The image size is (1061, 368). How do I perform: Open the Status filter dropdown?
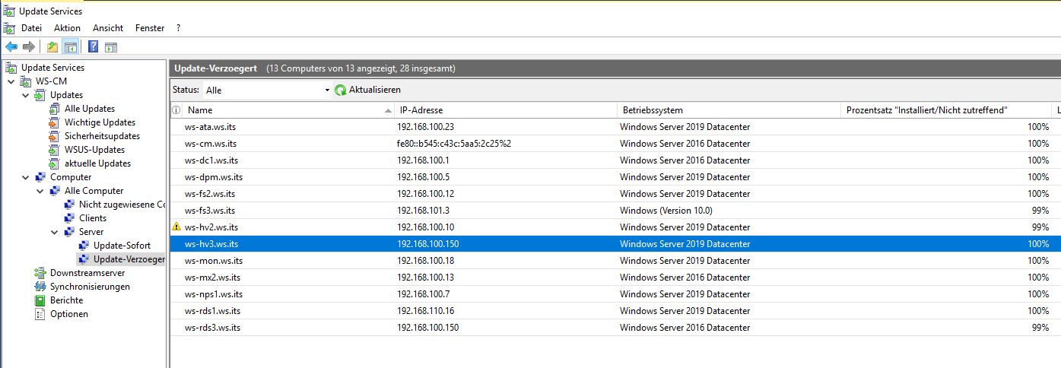click(267, 90)
